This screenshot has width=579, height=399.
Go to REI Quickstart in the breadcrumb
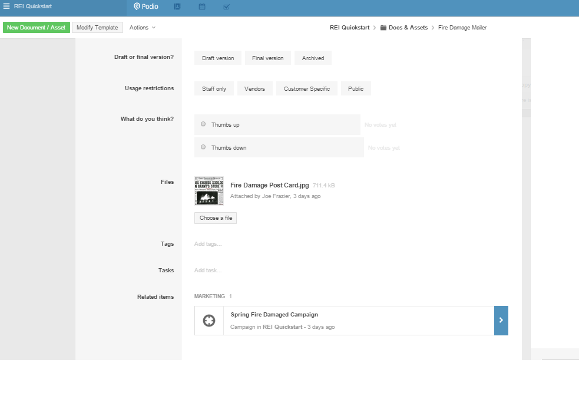pos(350,28)
